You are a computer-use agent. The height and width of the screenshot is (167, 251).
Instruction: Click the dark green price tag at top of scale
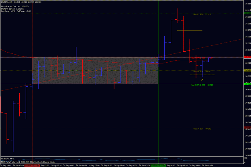[247, 13]
